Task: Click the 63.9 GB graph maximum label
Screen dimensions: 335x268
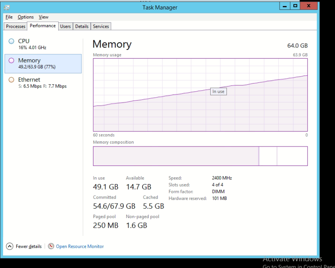Action: point(300,55)
